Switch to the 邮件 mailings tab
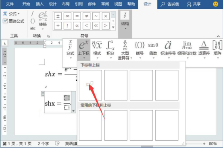Image resolution: width=223 pixels, height=148 pixels. coord(92,4)
